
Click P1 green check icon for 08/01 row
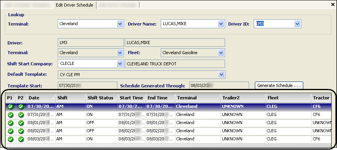pos(10,123)
